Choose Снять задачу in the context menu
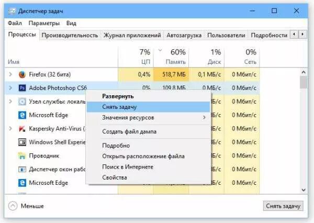This screenshot has height=223, width=314. [148, 107]
